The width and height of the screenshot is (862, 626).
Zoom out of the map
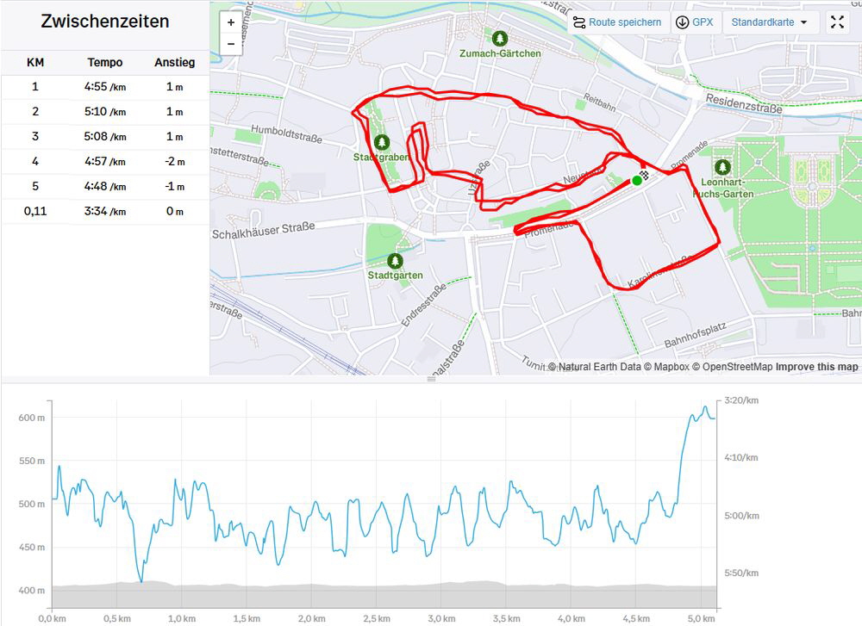(x=230, y=44)
